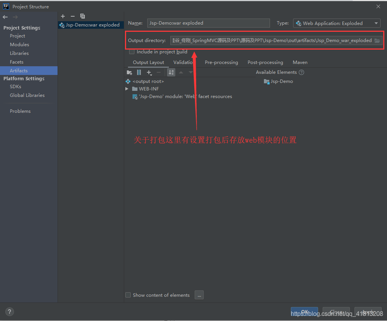Viewport: 387px width, 321px height.
Task: Go back using the left arrow
Action: (x=5, y=17)
